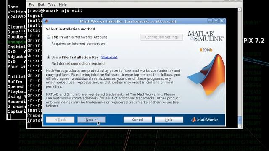This screenshot has width=269, height=151.
Task: Click the 'Select installation method' heading
Action: coord(71,29)
